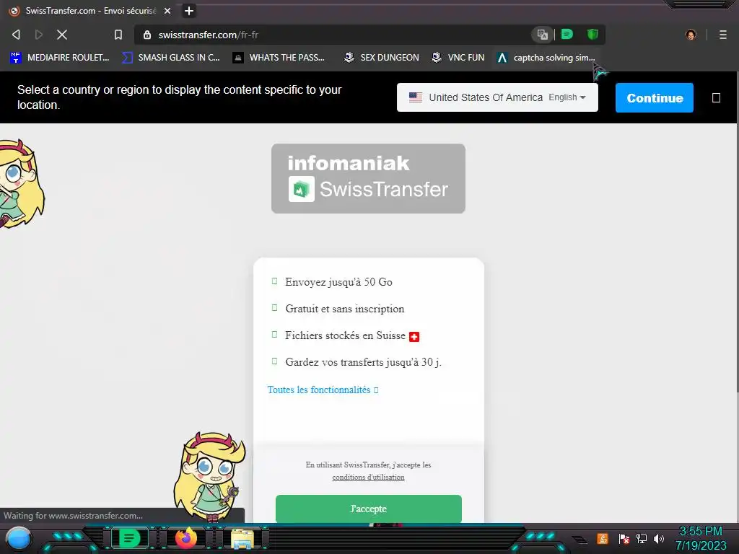
Task: Click the green chat bubble extension icon
Action: (x=567, y=34)
